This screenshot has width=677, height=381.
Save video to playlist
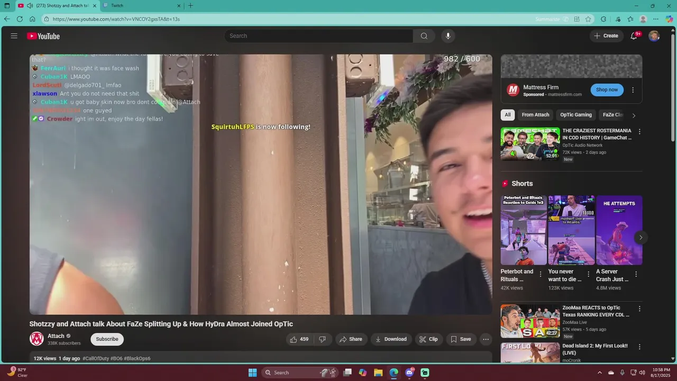pyautogui.click(x=460, y=339)
